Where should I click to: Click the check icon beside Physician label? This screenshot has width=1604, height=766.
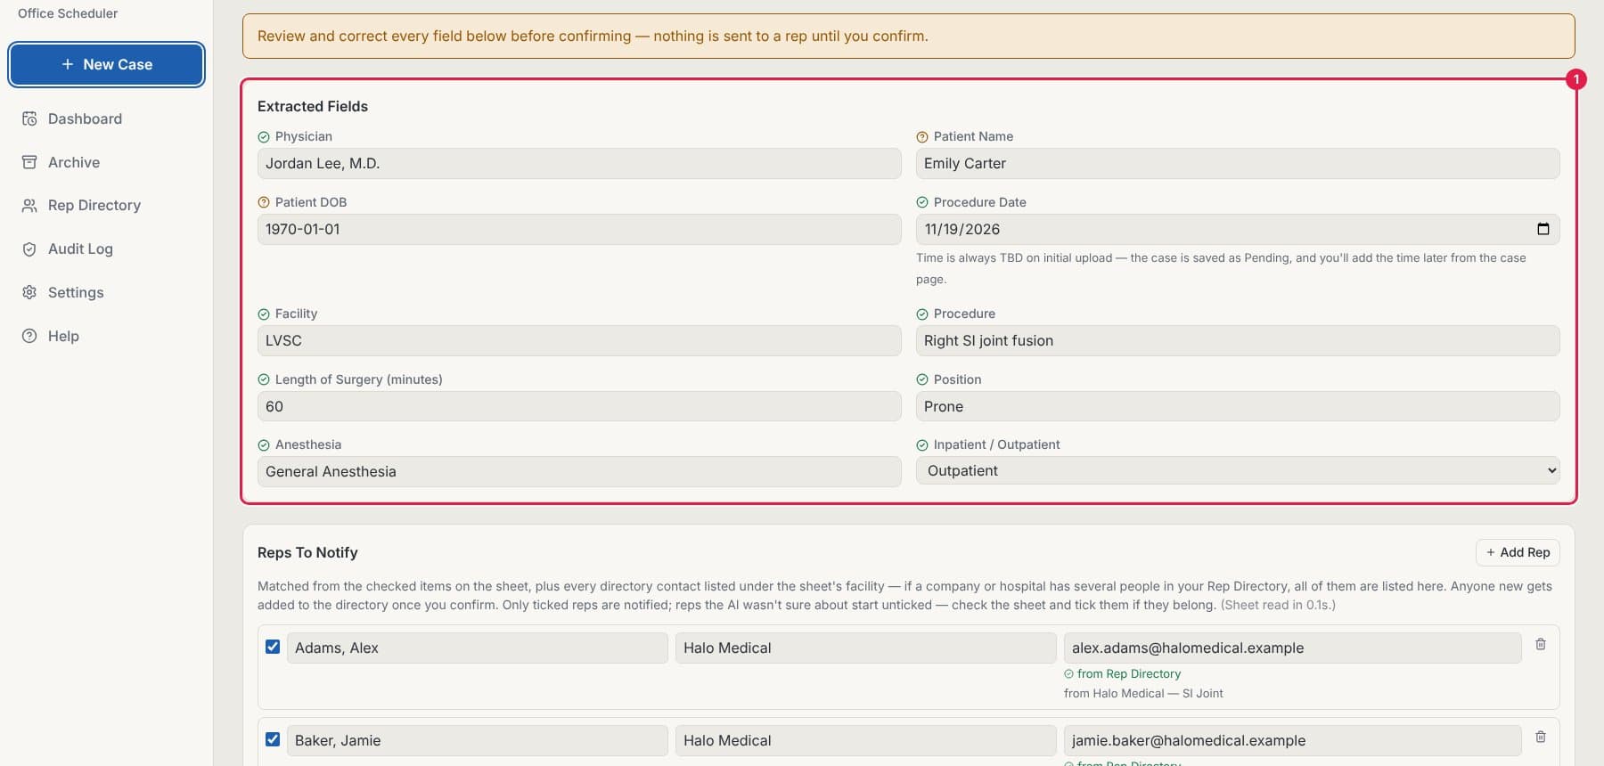[x=264, y=137]
